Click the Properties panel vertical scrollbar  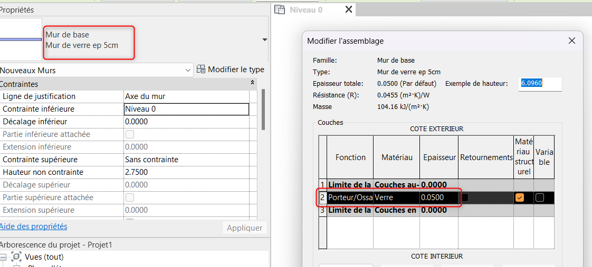pos(263,109)
